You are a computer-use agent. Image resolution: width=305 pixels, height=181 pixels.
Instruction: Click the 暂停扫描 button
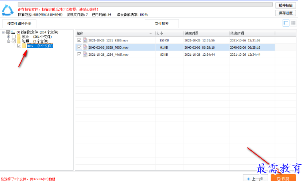[x=285, y=5]
